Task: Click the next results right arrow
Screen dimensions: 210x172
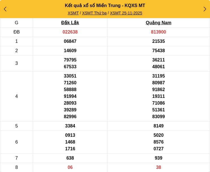Action: pyautogui.click(x=205, y=9)
